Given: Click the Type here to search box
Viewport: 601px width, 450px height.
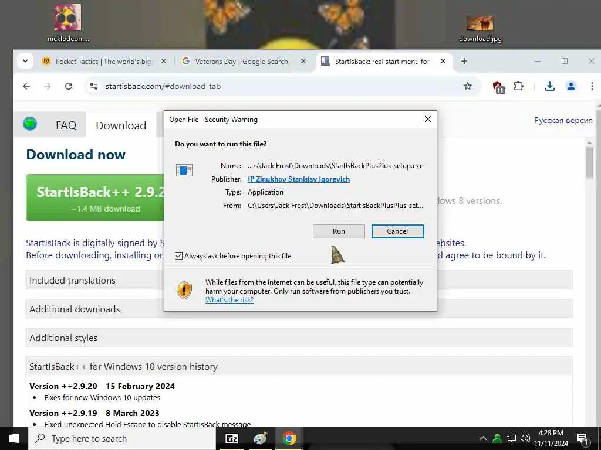Looking at the screenshot, I should tap(122, 438).
